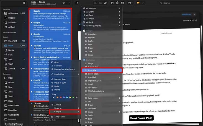
Task: Select Copy to in the context menu
Action: (65, 112)
